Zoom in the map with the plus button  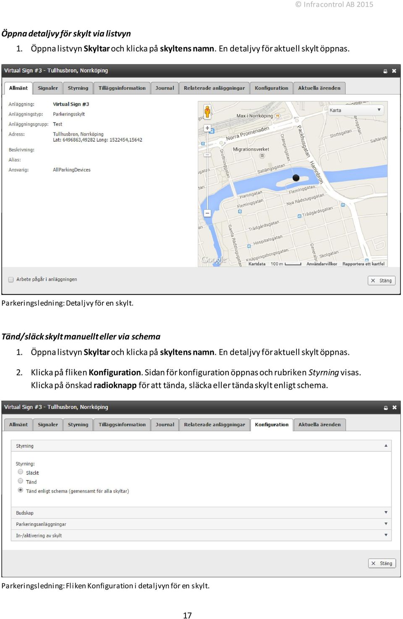[207, 128]
